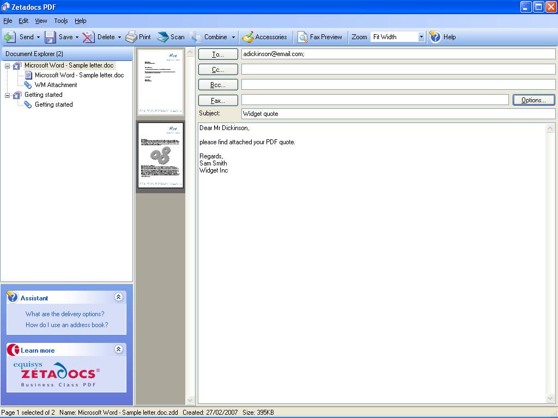Click the Delete toolbar icon

pos(88,37)
